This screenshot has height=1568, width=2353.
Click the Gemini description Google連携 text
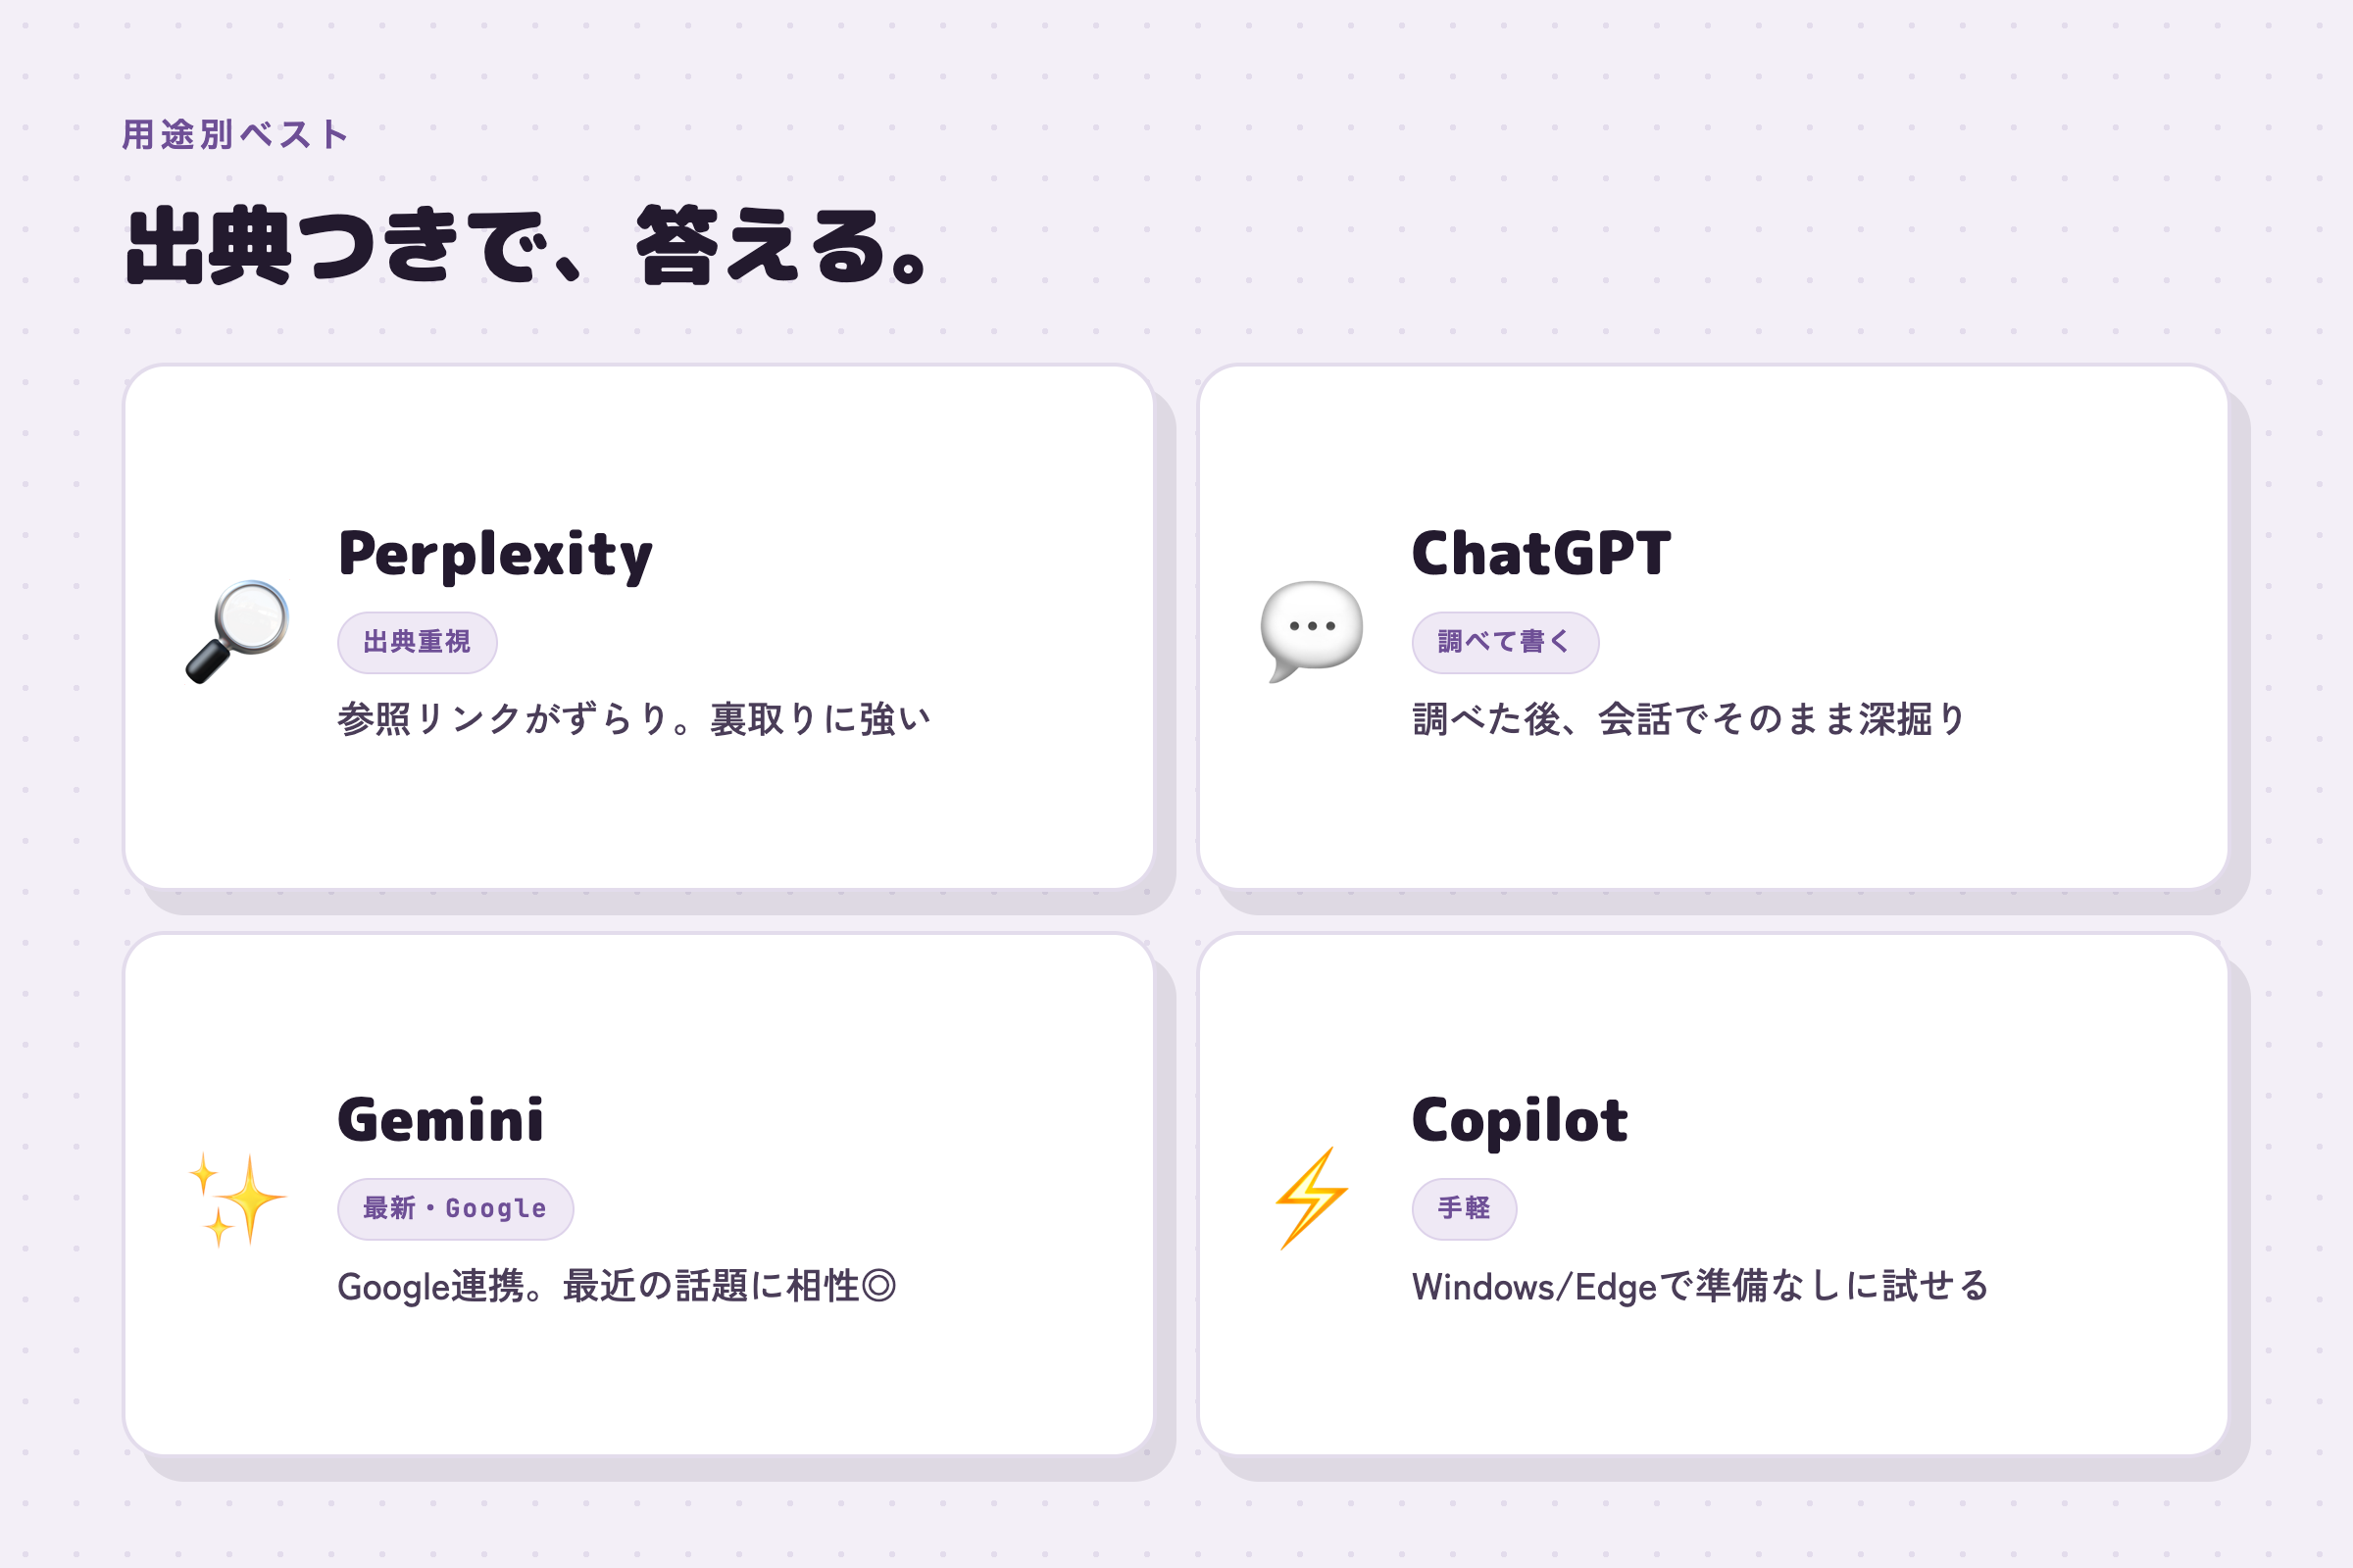tap(618, 1286)
